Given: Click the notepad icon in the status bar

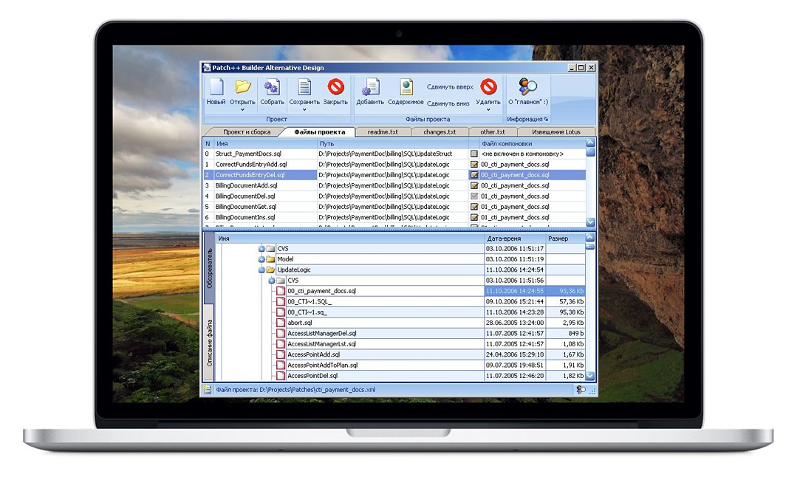Looking at the screenshot, I should pos(208,390).
